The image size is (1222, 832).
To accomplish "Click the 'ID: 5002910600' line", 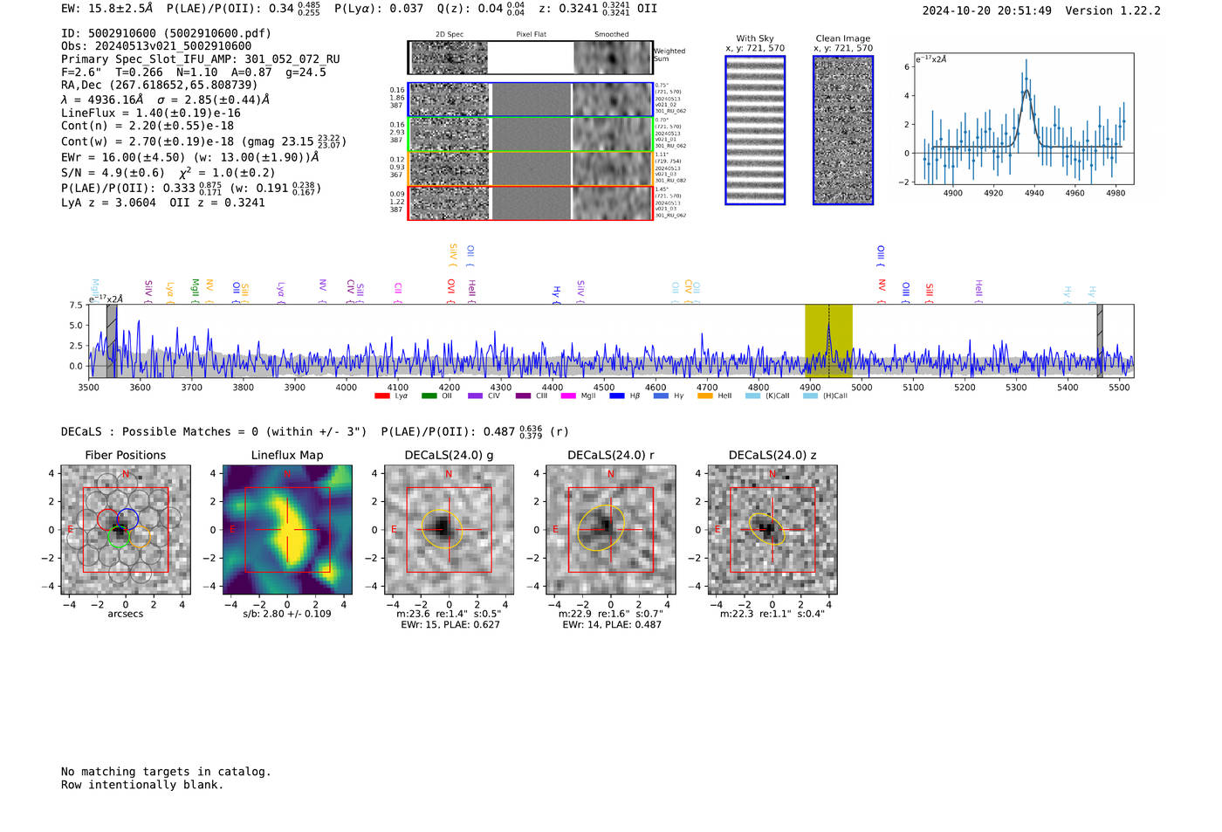I will (x=166, y=33).
